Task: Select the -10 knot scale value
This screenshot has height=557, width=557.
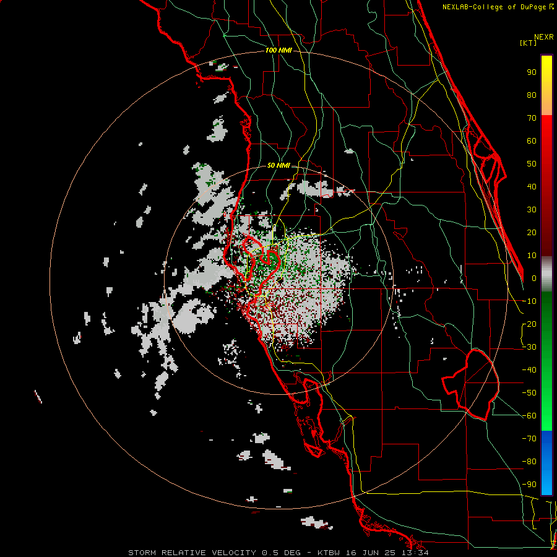Action: pyautogui.click(x=529, y=301)
